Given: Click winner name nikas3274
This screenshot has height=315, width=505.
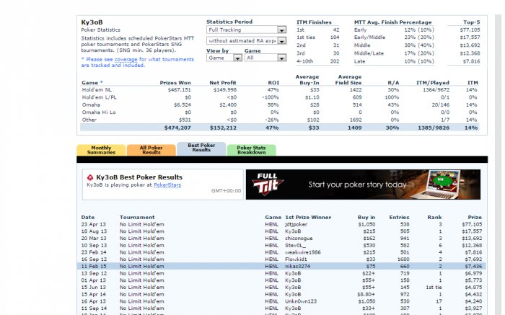Looking at the screenshot, I should coord(297,267).
